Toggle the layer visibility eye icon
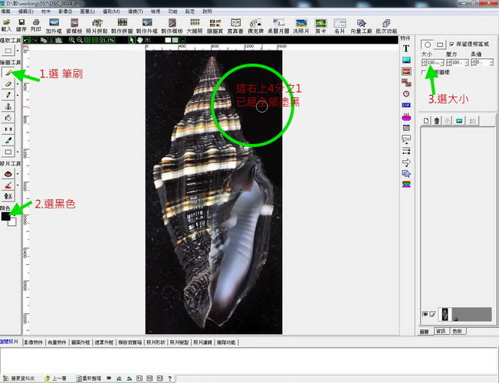Image resolution: width=499 pixels, height=383 pixels. pos(425,314)
